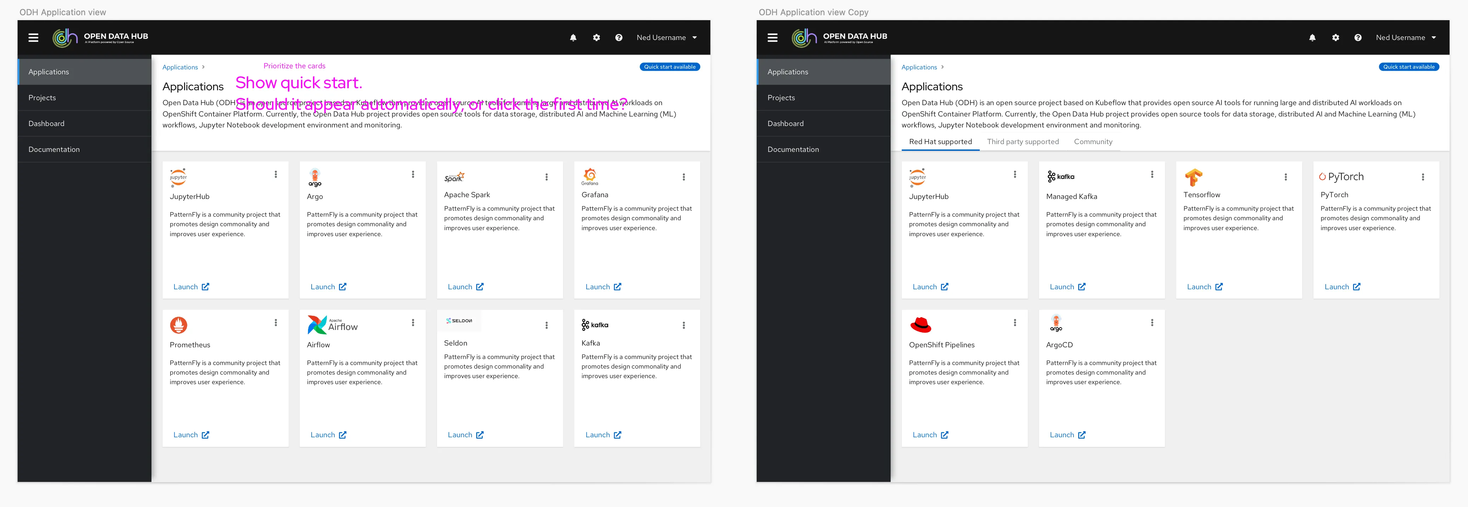Screen dimensions: 1468x507
Task: Click Quick start available badge in Copy mockup
Action: [1409, 67]
